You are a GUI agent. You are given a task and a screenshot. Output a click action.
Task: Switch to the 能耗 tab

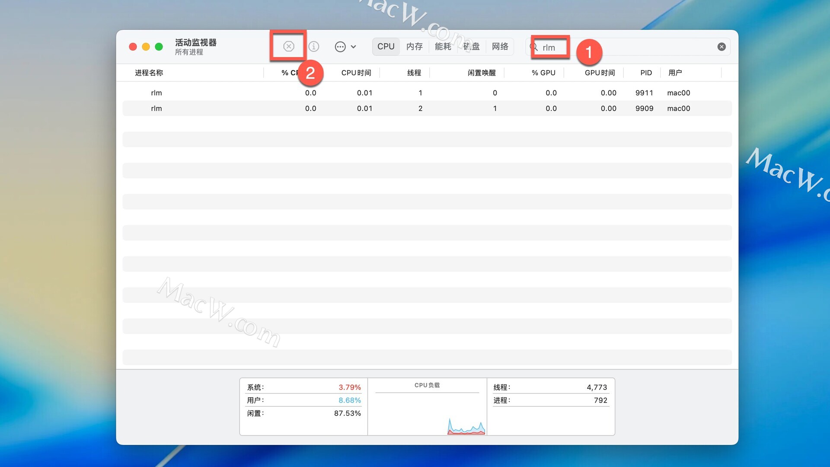pyautogui.click(x=443, y=46)
